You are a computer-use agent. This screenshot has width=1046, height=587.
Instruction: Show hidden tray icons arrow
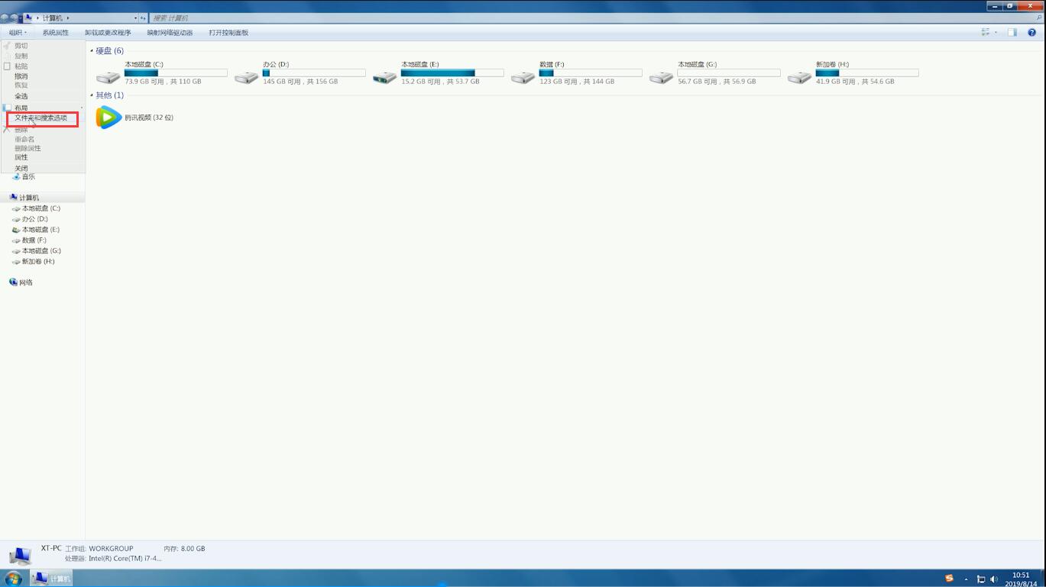pos(966,579)
